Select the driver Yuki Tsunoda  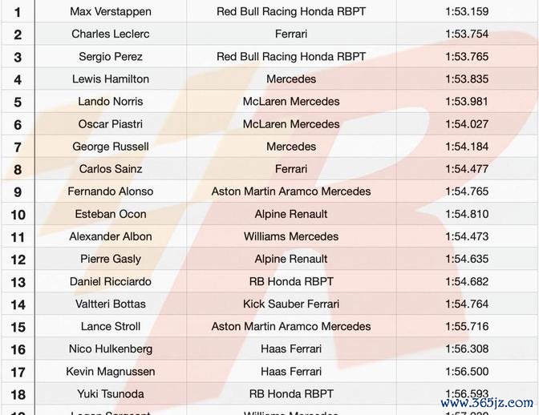click(111, 393)
